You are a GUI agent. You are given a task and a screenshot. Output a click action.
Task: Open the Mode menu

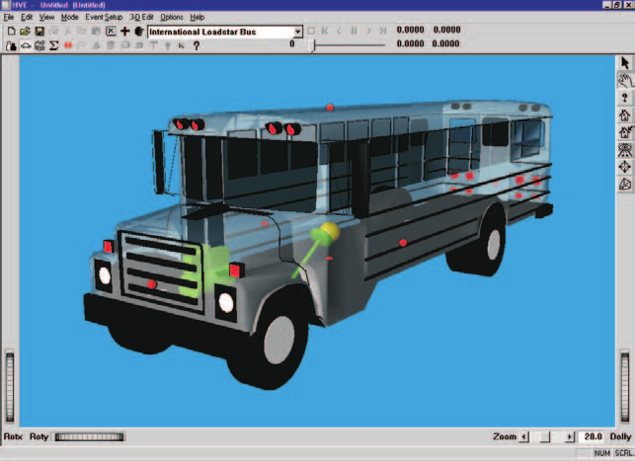tap(70, 17)
